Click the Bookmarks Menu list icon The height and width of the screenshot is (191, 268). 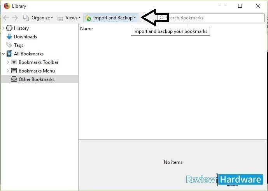click(x=14, y=71)
